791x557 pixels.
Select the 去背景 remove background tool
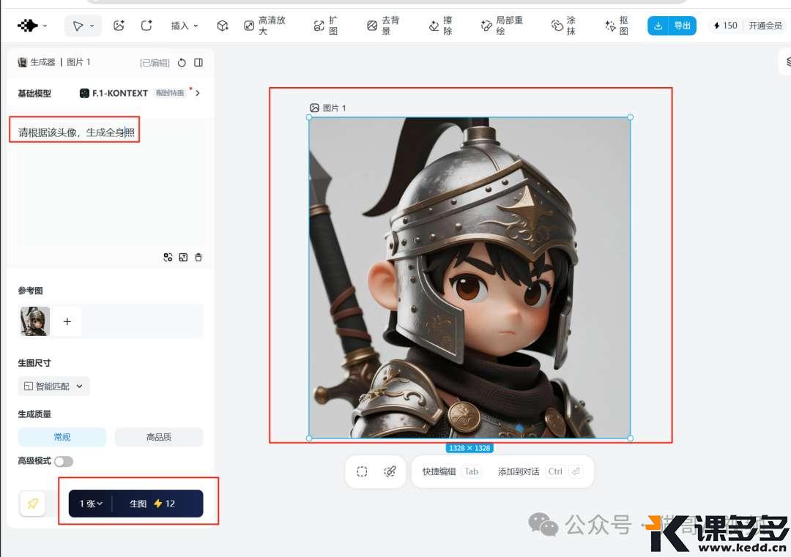pyautogui.click(x=383, y=26)
